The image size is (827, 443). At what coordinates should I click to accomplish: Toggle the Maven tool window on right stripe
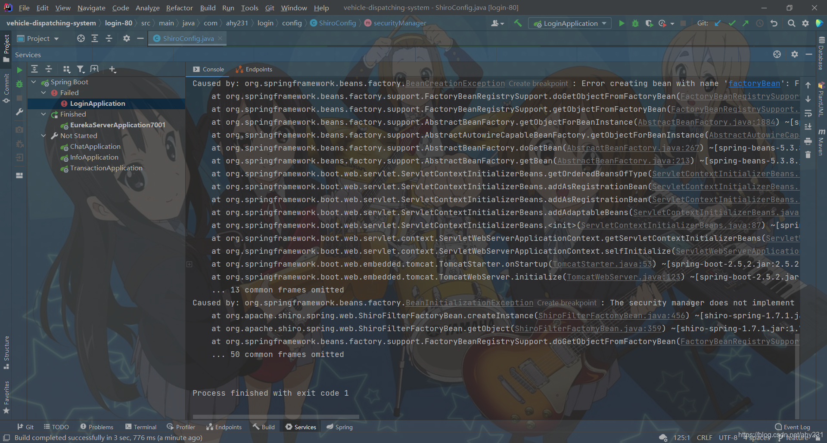click(821, 143)
